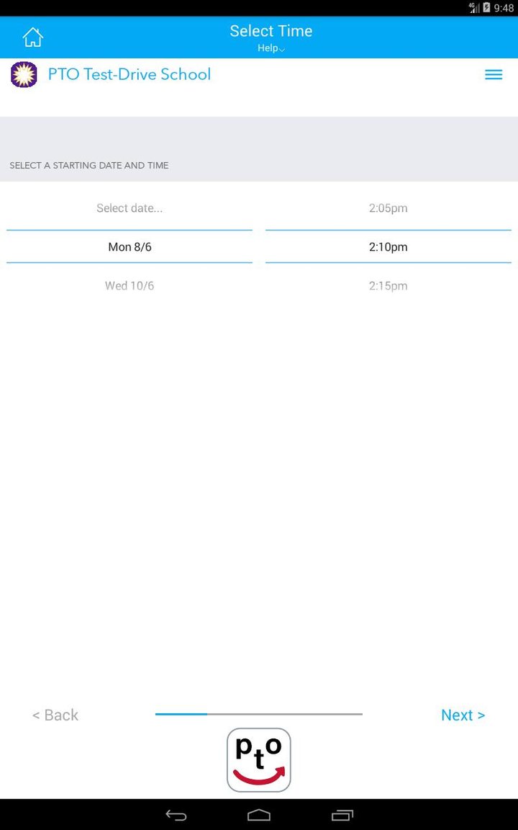Tap the PTO smiley logo at bottom
The width and height of the screenshot is (518, 830).
click(259, 760)
